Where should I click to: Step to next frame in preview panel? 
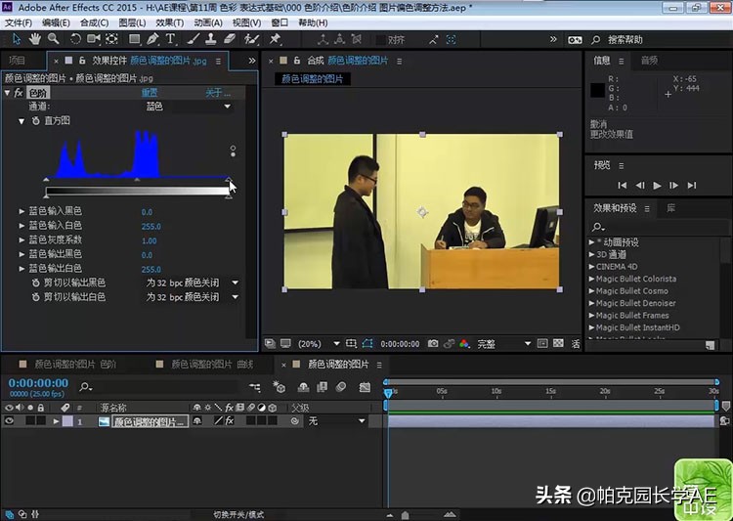[x=673, y=185]
